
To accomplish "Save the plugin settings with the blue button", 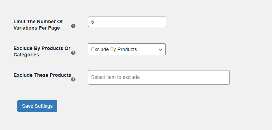I will 37,106.
